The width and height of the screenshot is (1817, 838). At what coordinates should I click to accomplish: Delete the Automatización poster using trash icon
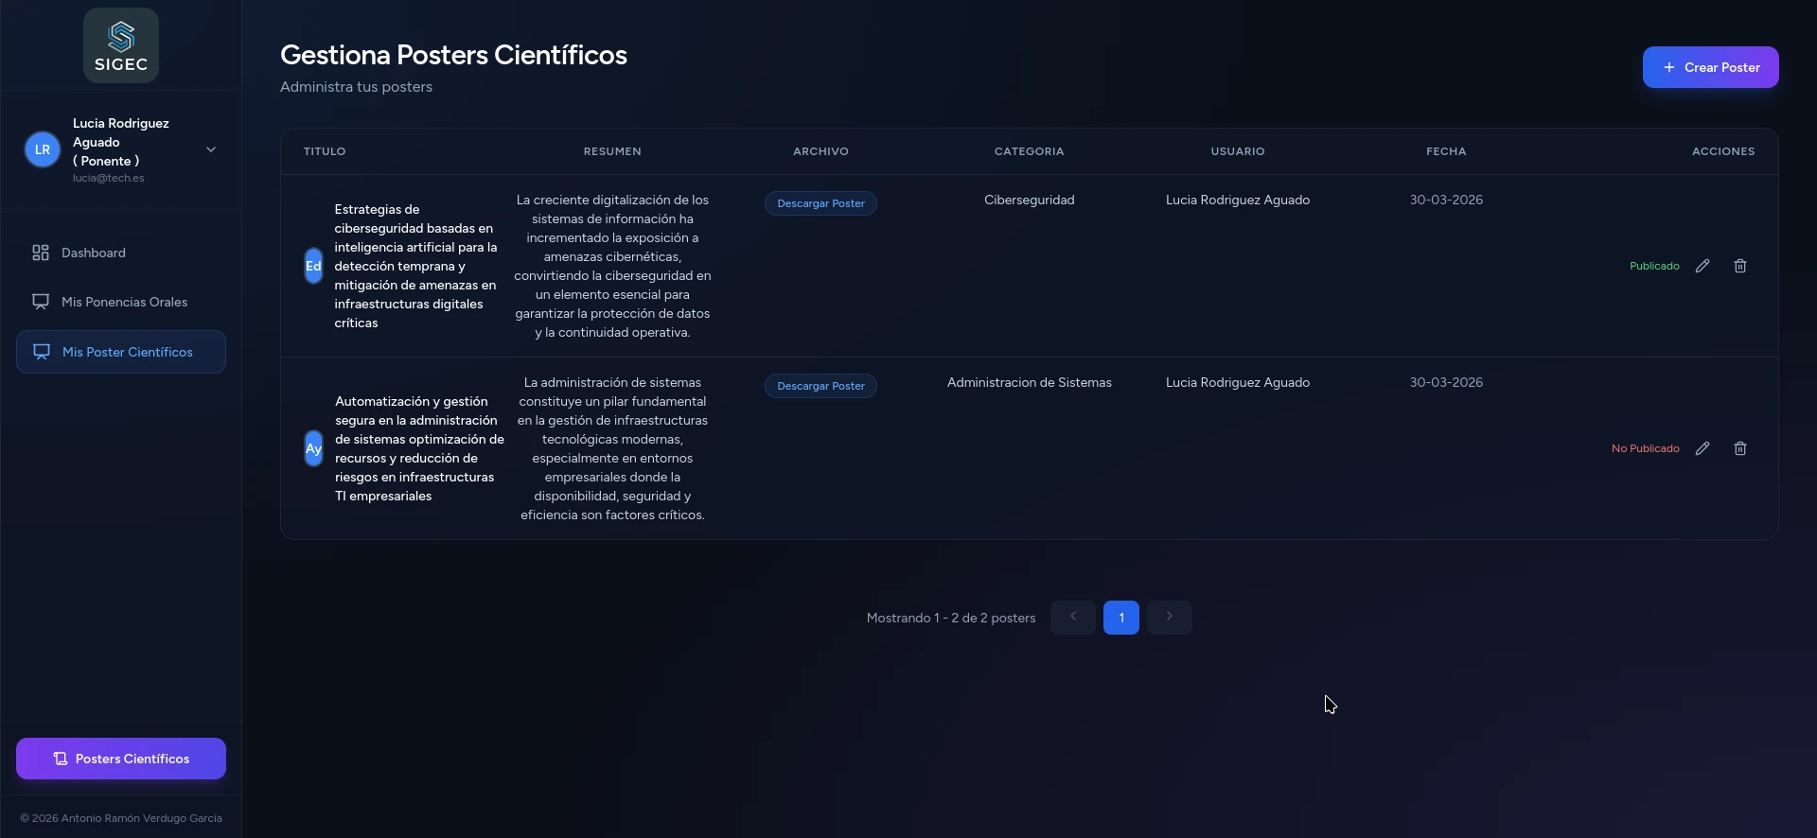(x=1739, y=448)
